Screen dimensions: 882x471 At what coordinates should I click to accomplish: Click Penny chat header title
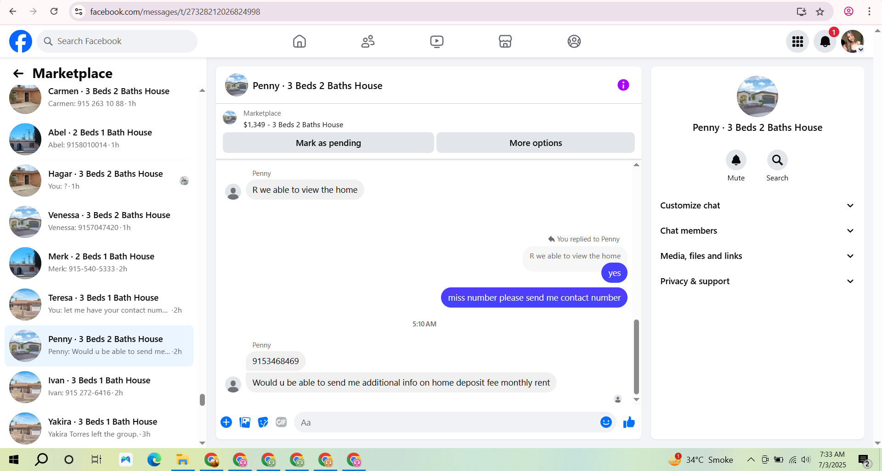[317, 86]
